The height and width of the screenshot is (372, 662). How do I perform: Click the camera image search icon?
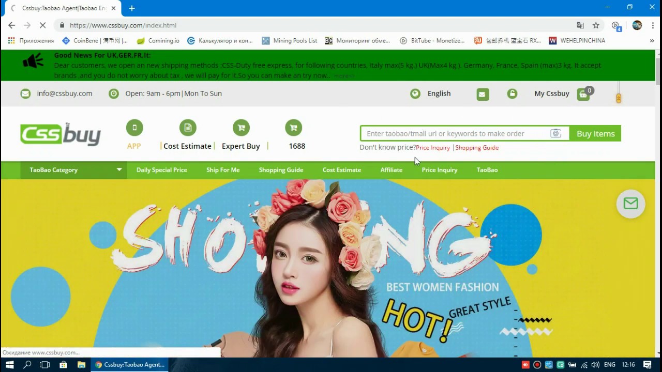[x=555, y=133]
